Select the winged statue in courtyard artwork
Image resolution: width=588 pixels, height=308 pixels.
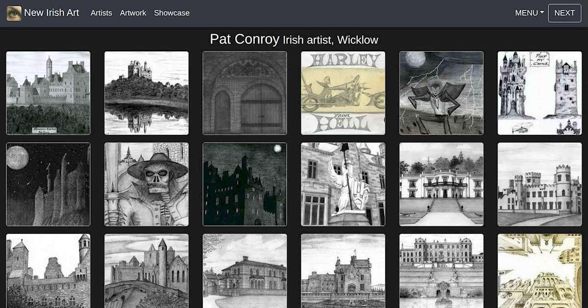343,184
